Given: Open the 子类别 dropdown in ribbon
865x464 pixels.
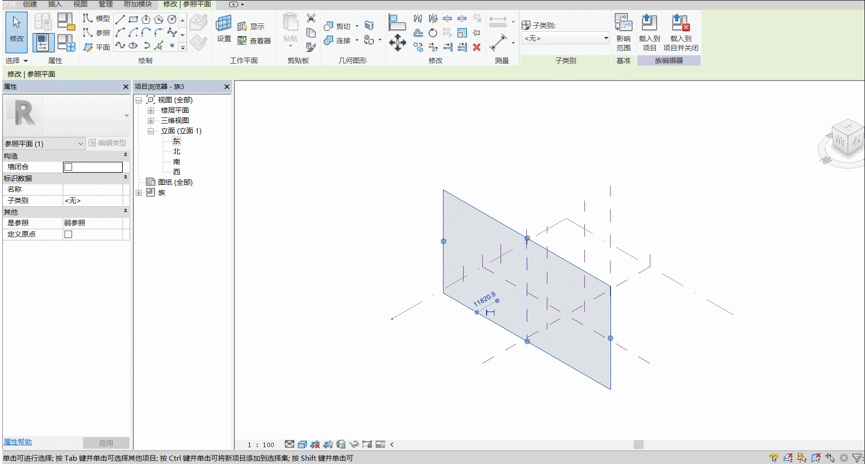Looking at the screenshot, I should (x=566, y=38).
